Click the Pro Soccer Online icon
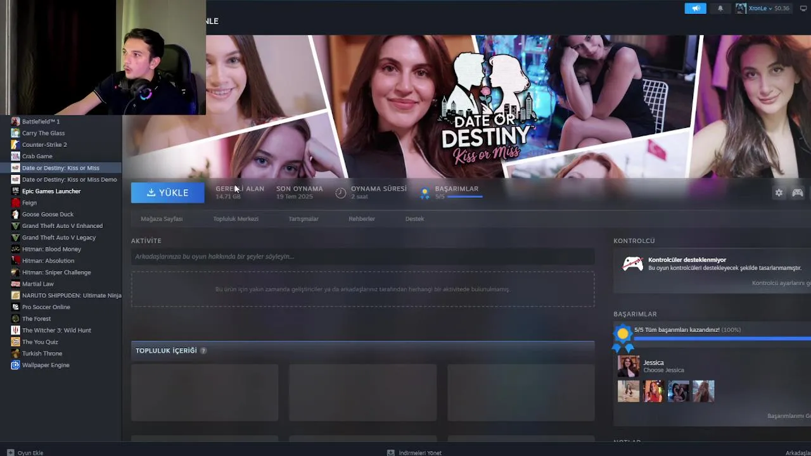 (x=16, y=307)
